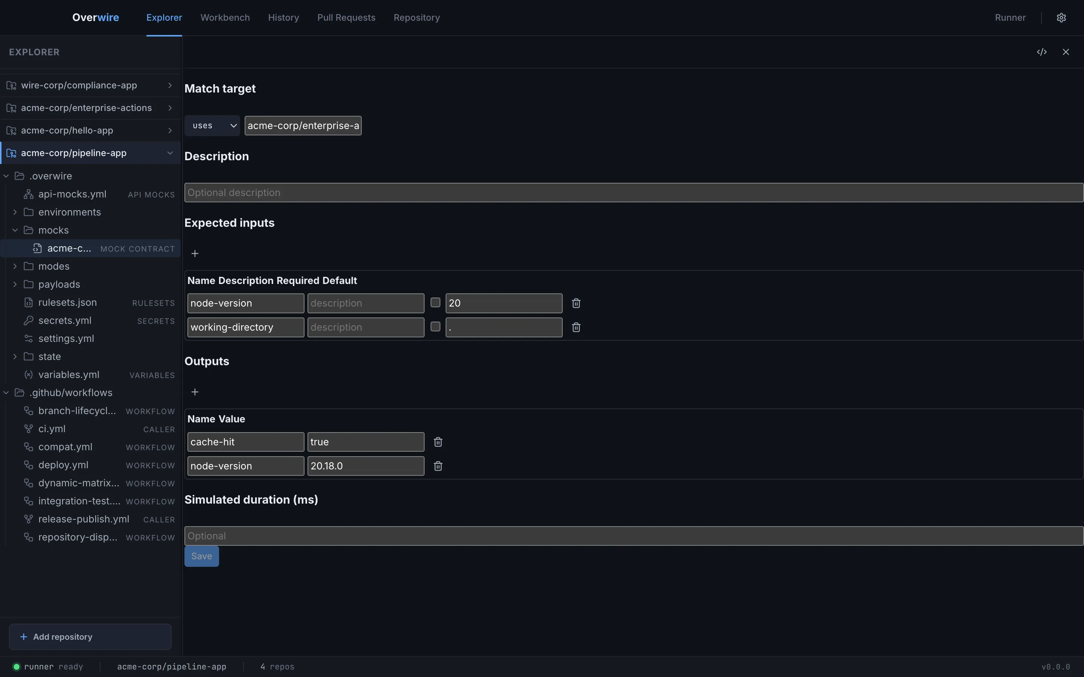Focus the Optional description field
The image size is (1084, 677).
pos(634,193)
